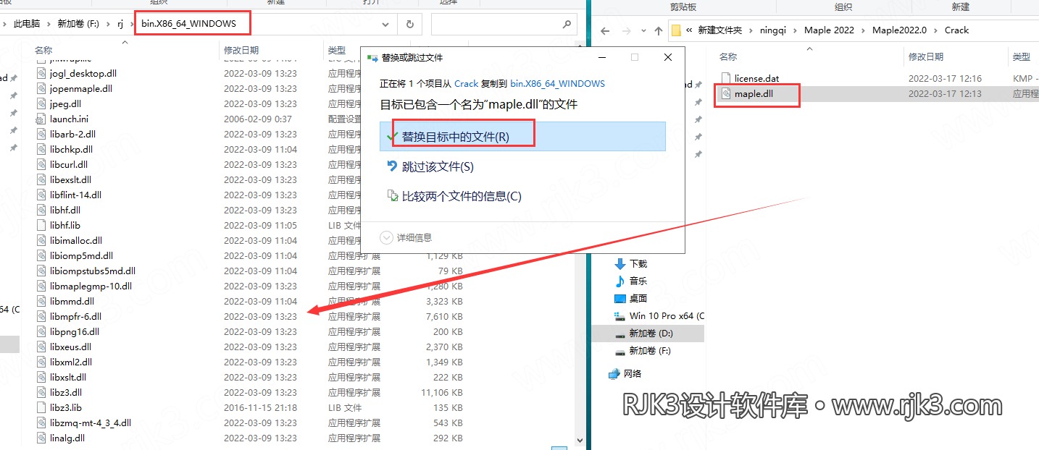Sort Crack window by 修改日期 column
Viewport: 1039px width, 450px height.
926,56
